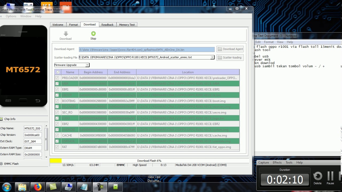Click the Ext Clock value field
Image resolution: width=342 pixels, height=192 pixels.
33,141
